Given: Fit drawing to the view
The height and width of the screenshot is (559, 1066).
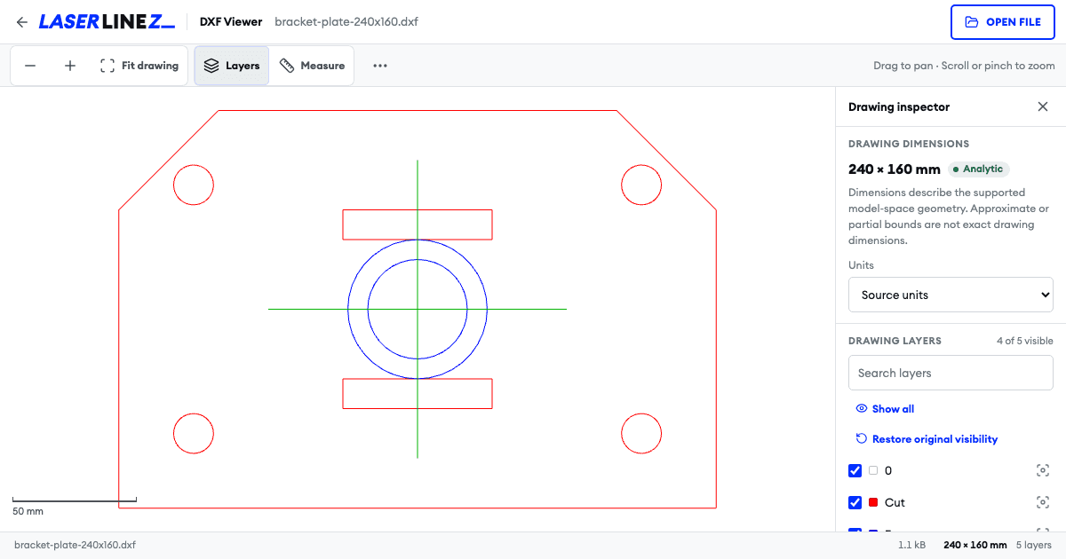Looking at the screenshot, I should [139, 66].
